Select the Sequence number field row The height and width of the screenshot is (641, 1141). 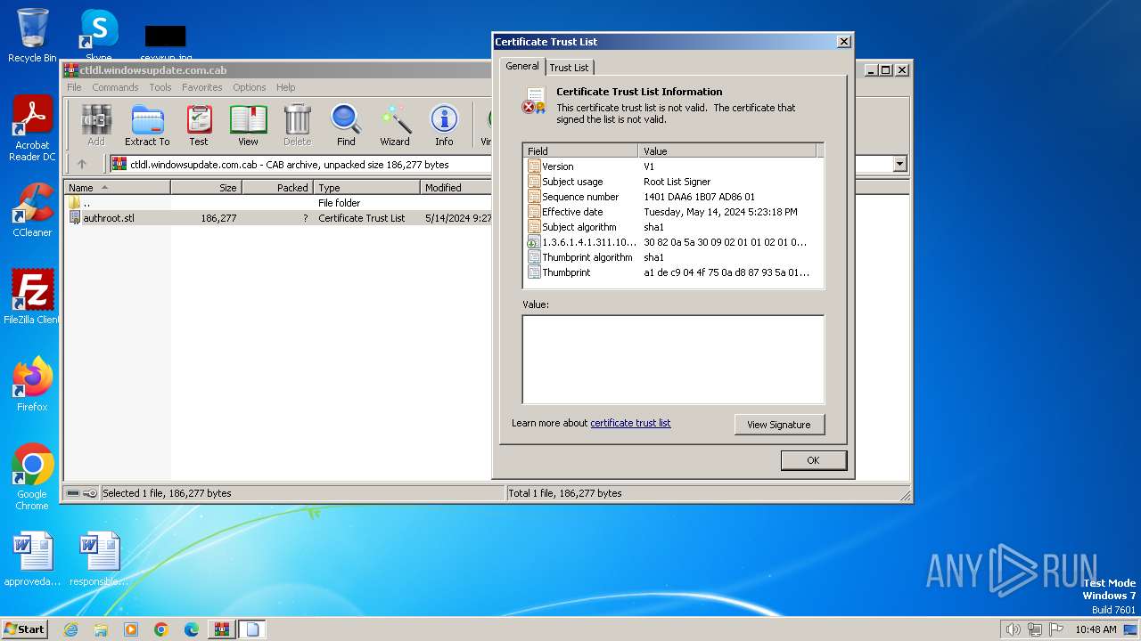coord(673,197)
